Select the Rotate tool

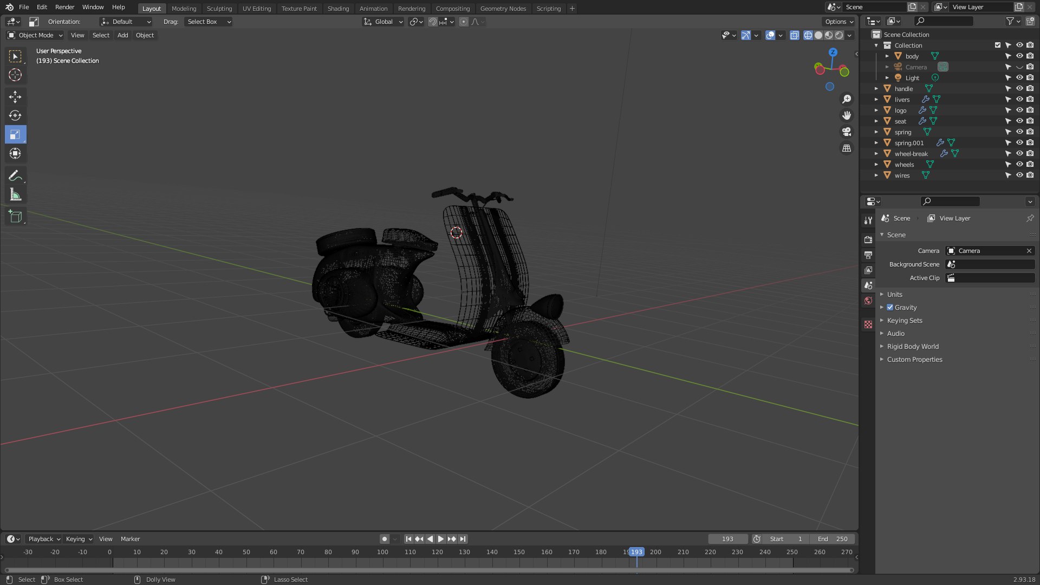click(x=15, y=115)
